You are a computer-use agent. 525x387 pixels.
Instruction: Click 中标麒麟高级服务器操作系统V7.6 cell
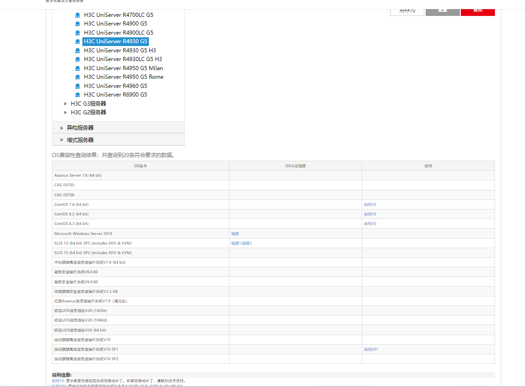pos(141,262)
